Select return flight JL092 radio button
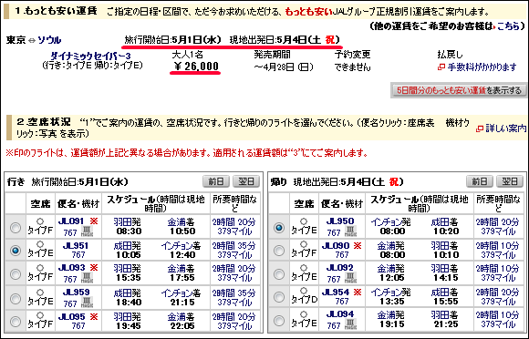 [x=279, y=273]
